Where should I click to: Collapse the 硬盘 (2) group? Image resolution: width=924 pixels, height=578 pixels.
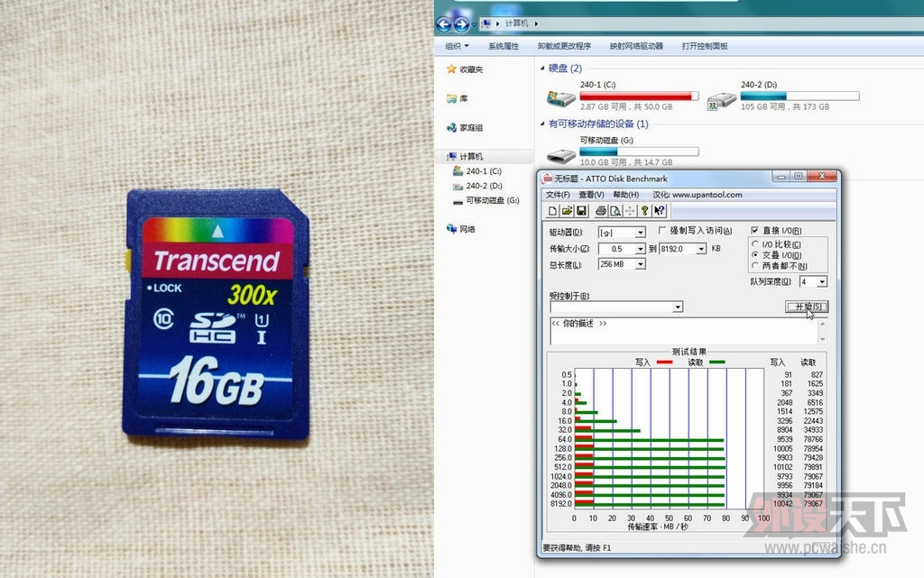click(x=542, y=69)
